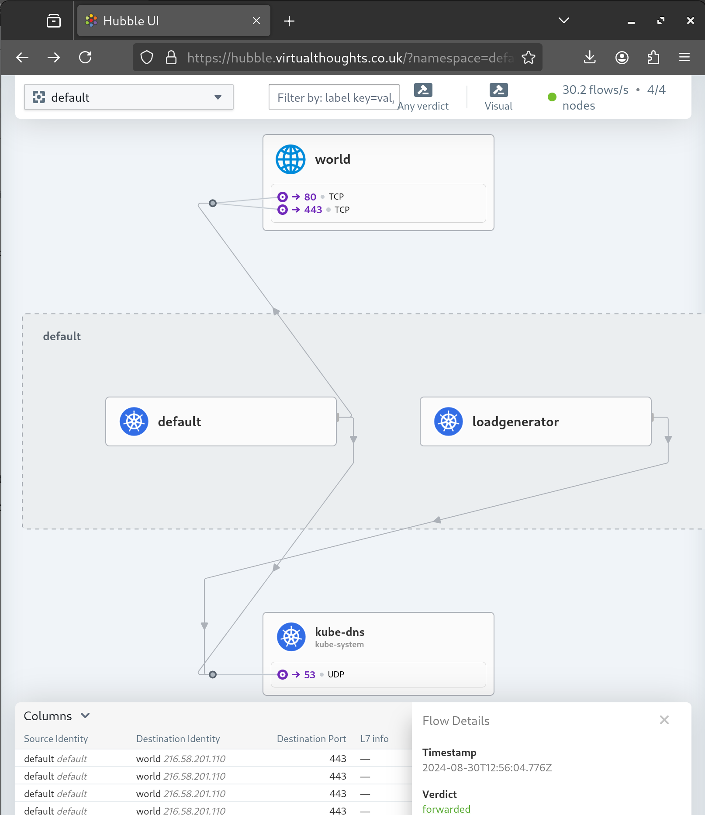Select the connector dot beside kube-dns card
The width and height of the screenshot is (705, 815).
click(213, 674)
